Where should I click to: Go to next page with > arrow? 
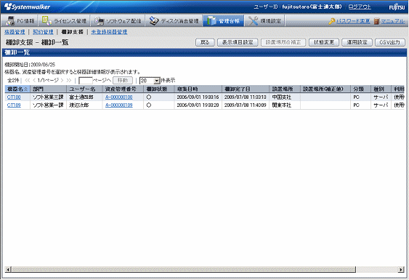coord(62,81)
